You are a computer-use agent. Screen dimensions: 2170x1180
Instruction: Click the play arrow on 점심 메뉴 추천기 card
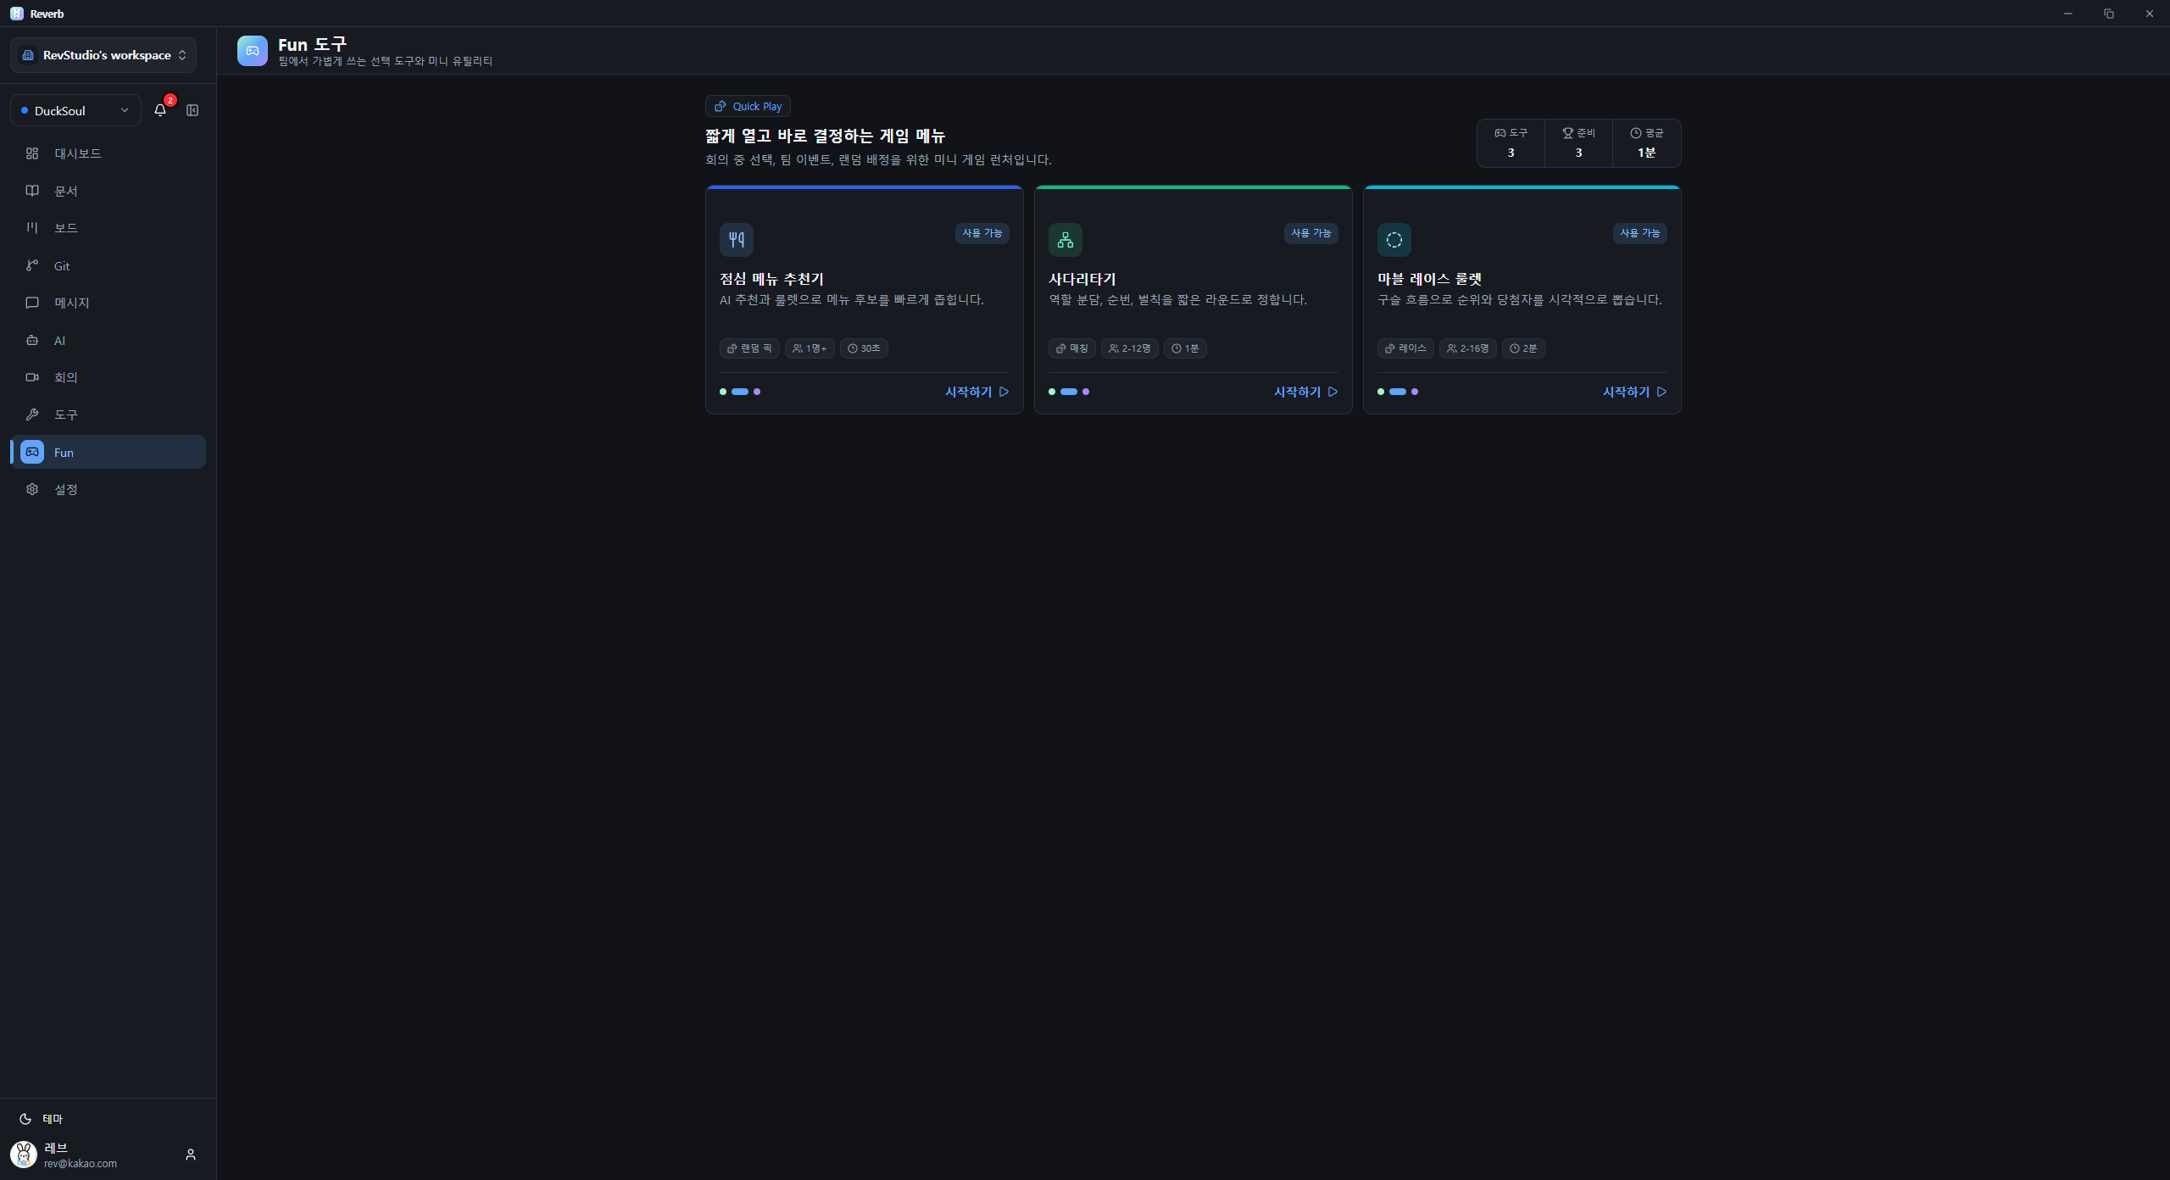point(1004,392)
